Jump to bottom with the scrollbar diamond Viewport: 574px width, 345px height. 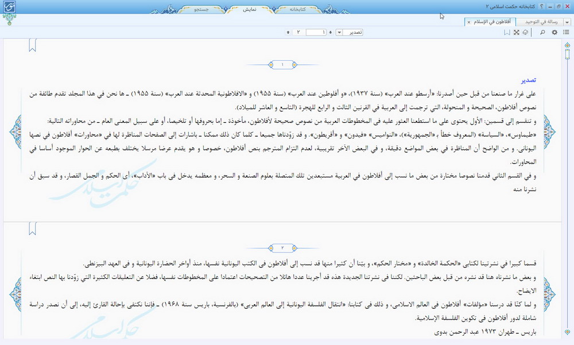[x=568, y=332]
